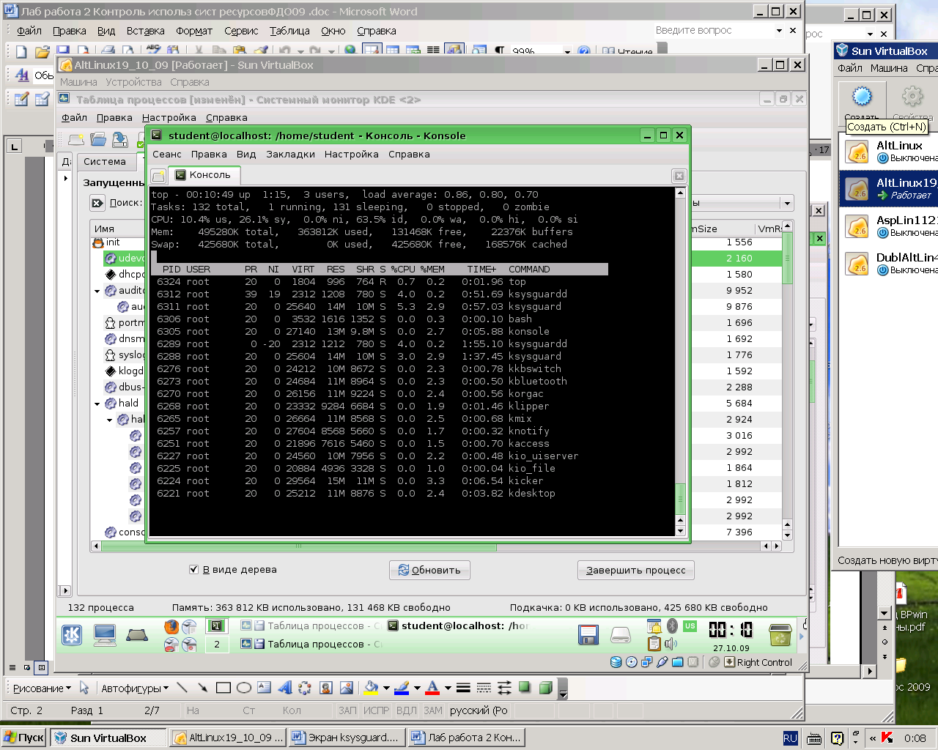This screenshot has height=750, width=938.
Task: Select the Line drawing tool in Word
Action: [182, 688]
